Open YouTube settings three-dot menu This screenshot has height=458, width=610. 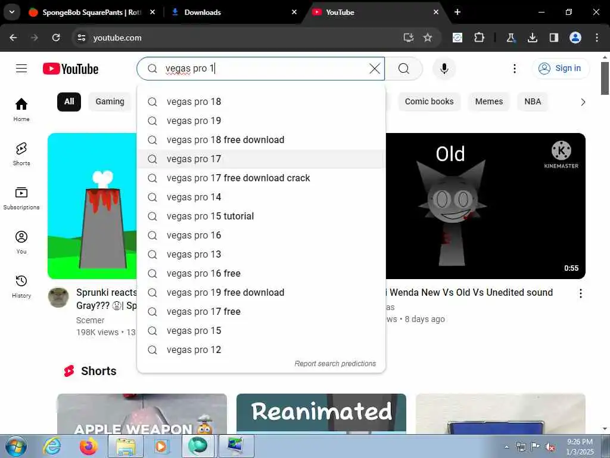(x=514, y=69)
